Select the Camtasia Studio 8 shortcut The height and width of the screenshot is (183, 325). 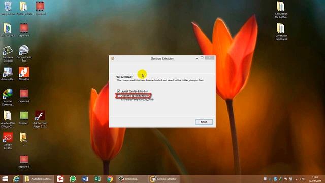click(8, 53)
